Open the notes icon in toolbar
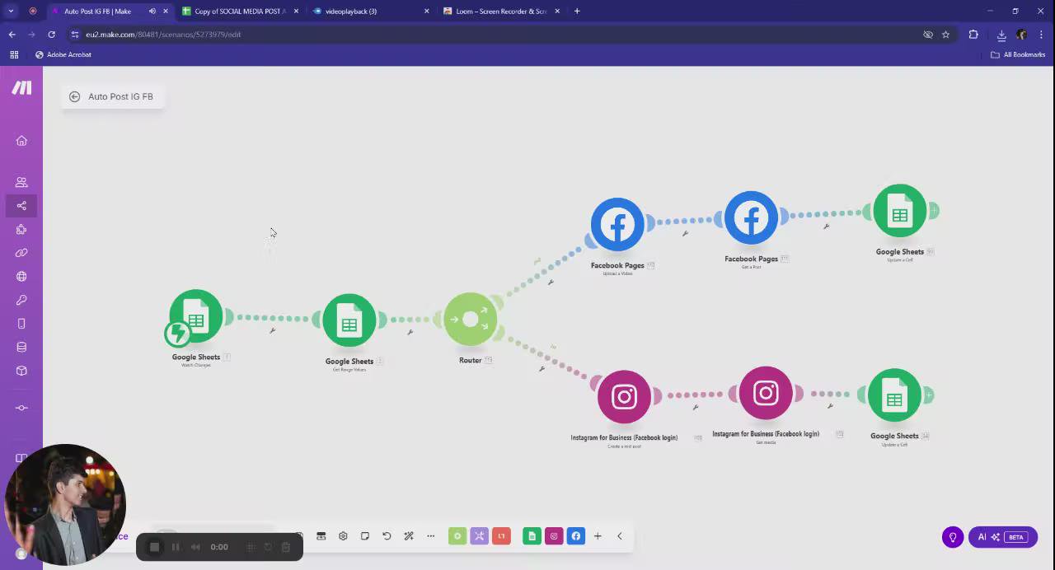1055x570 pixels. click(365, 536)
